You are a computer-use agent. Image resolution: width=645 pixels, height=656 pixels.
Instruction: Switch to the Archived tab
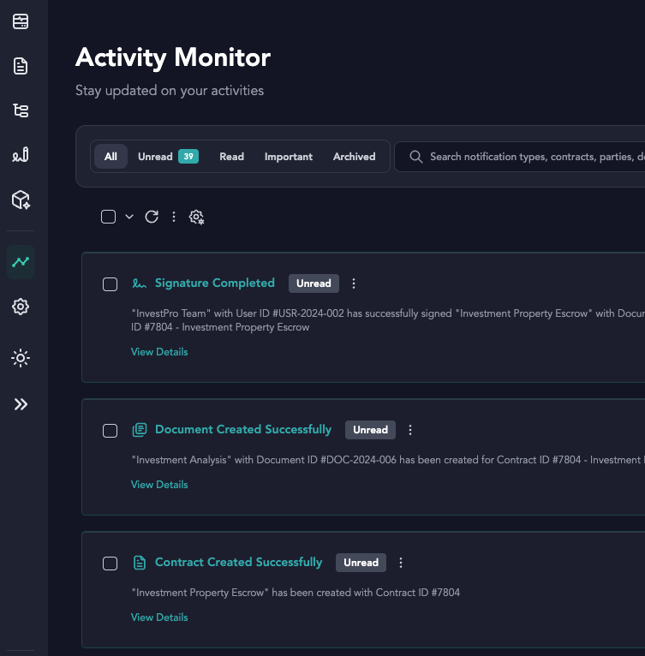[354, 157]
